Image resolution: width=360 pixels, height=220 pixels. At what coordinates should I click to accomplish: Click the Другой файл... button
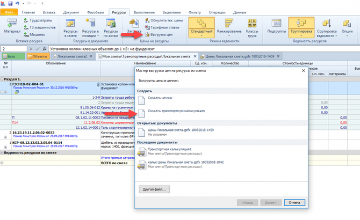[154, 189]
